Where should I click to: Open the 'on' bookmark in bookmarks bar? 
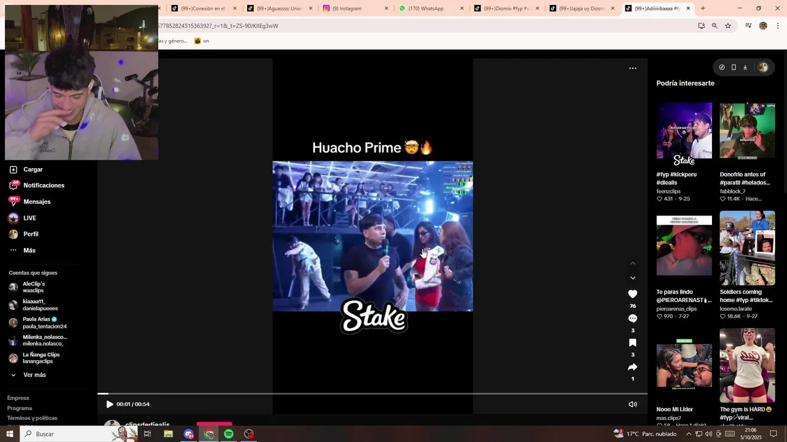click(202, 41)
